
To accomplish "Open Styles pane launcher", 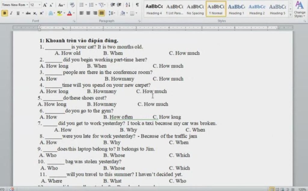I will [305, 21].
